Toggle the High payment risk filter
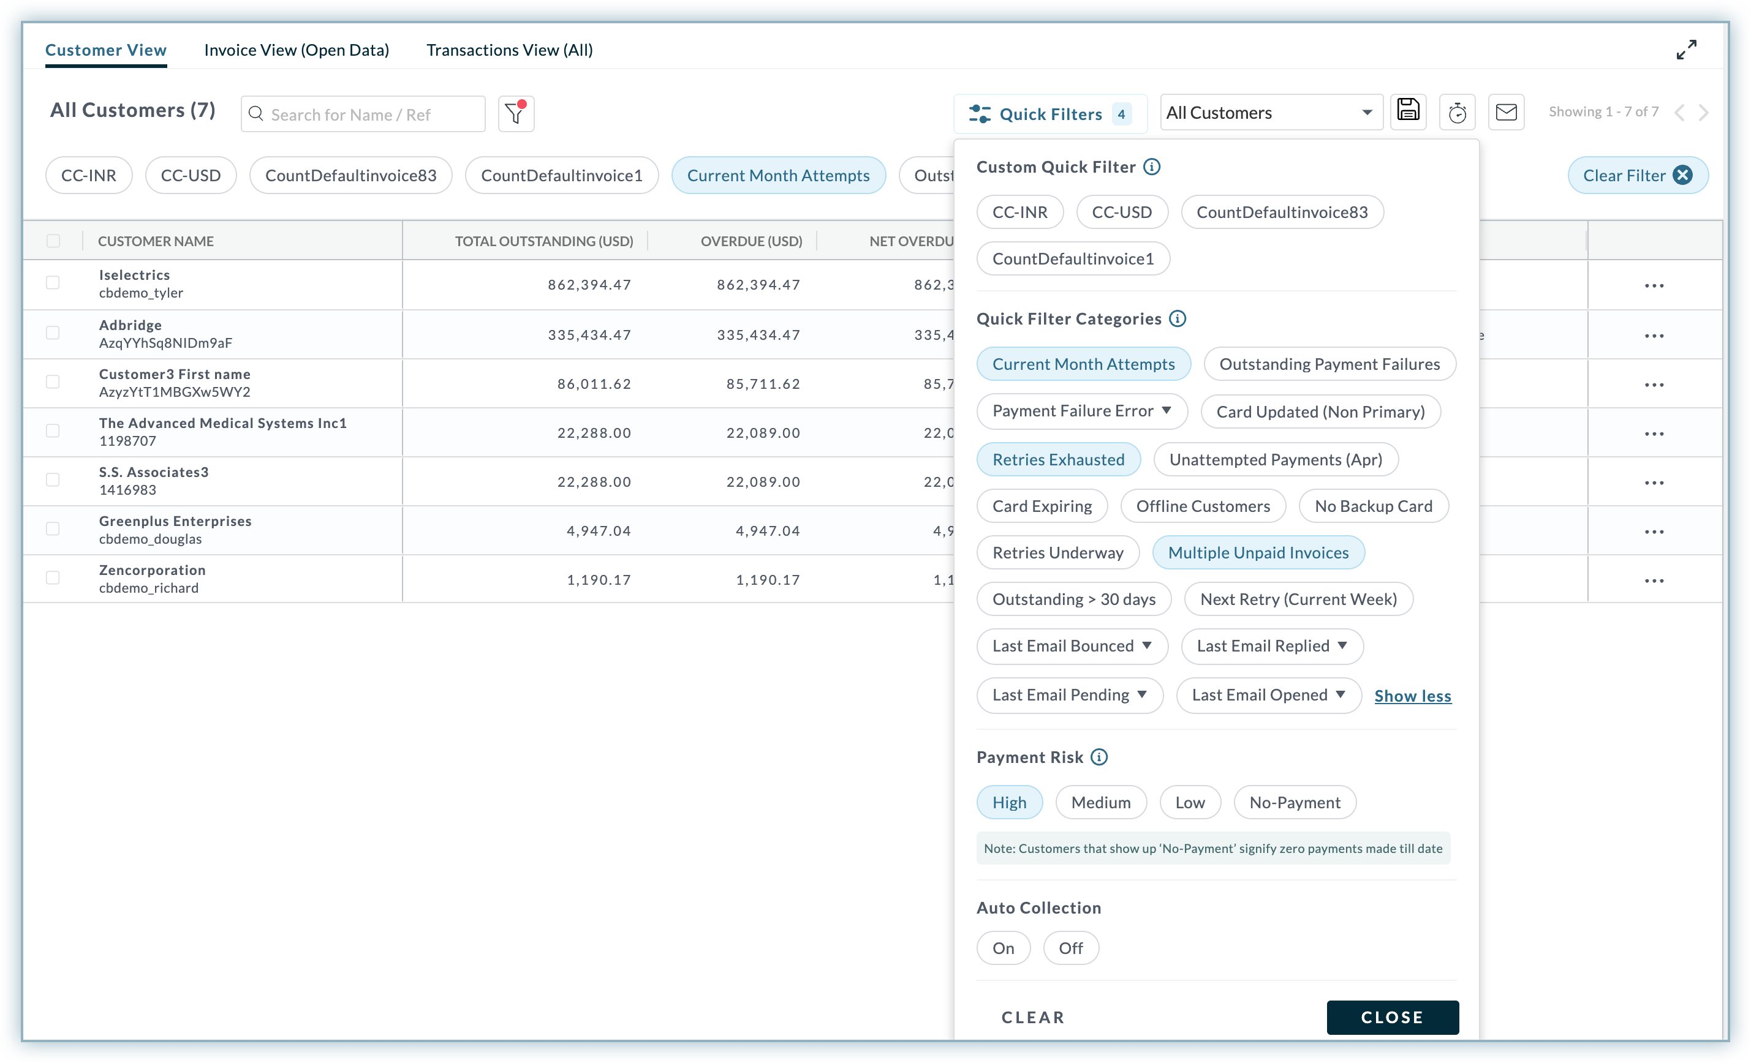This screenshot has height=1063, width=1751. 1009,802
